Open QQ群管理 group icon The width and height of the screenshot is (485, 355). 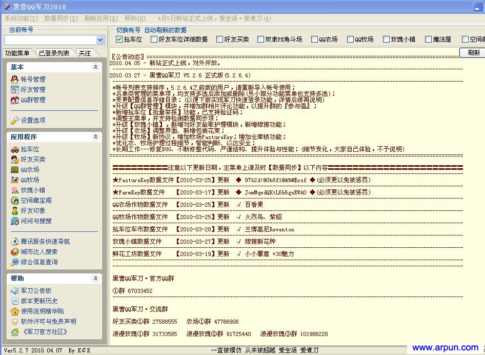(x=14, y=100)
